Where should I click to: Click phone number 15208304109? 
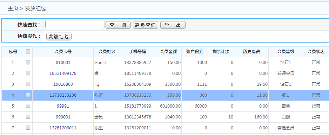(137, 84)
